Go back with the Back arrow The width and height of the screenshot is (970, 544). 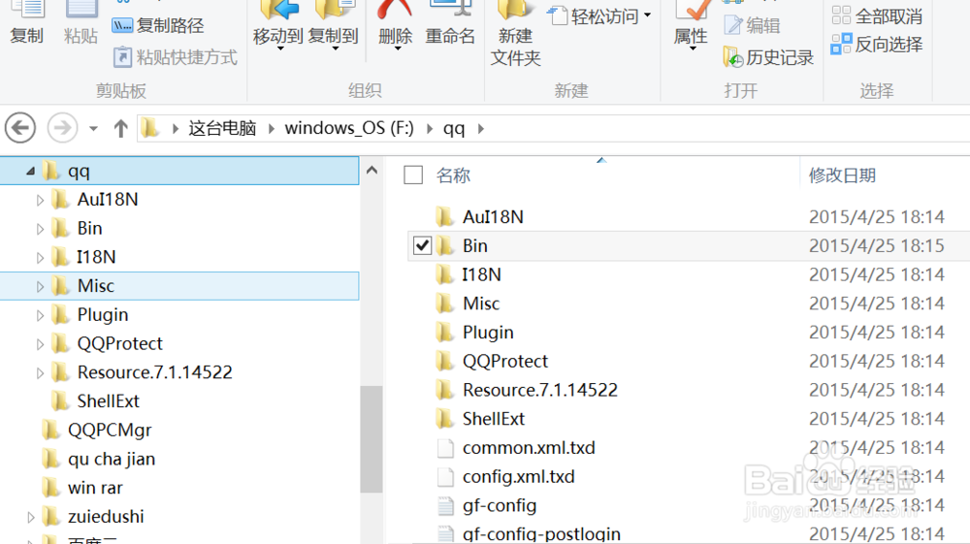[20, 128]
